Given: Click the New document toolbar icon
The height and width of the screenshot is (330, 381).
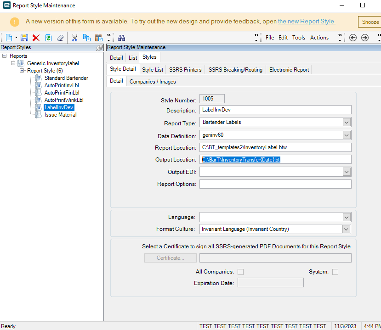Looking at the screenshot, I should click(9, 38).
